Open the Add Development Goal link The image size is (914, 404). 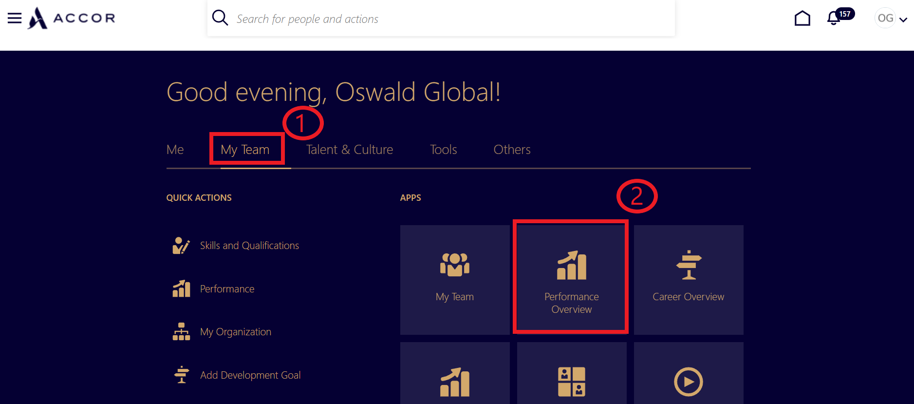point(250,375)
